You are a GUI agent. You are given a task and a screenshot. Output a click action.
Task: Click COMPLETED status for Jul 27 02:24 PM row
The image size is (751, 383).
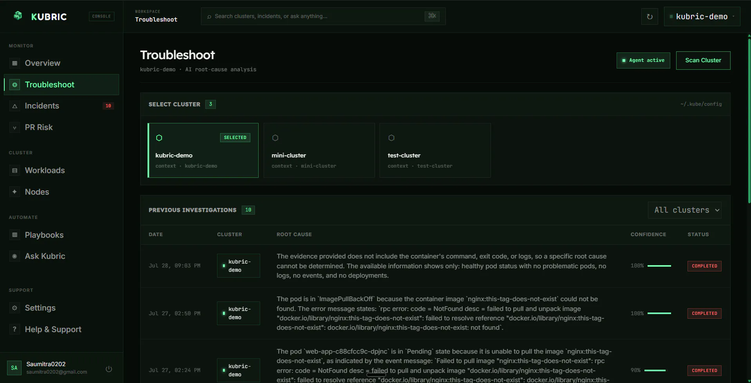click(704, 370)
